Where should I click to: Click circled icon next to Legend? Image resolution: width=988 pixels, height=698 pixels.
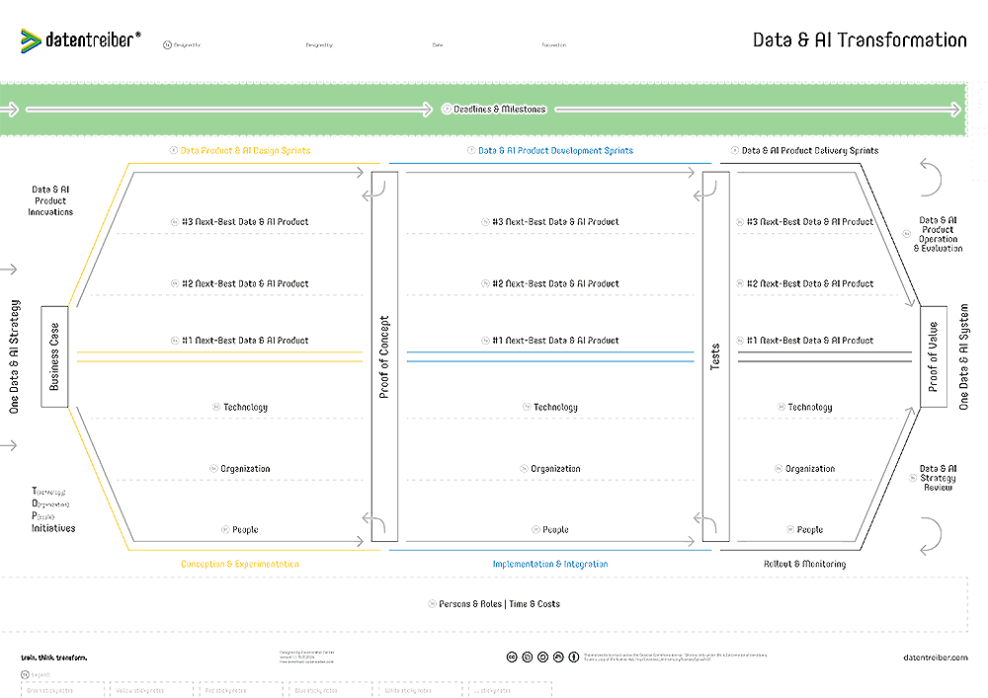point(26,674)
